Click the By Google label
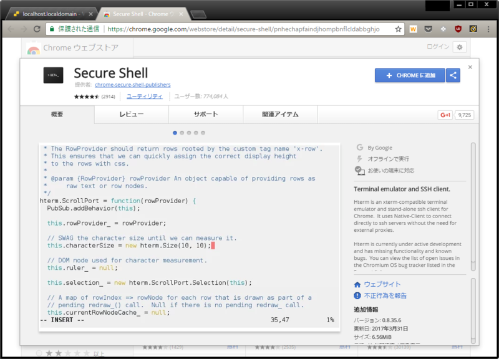 click(x=380, y=148)
